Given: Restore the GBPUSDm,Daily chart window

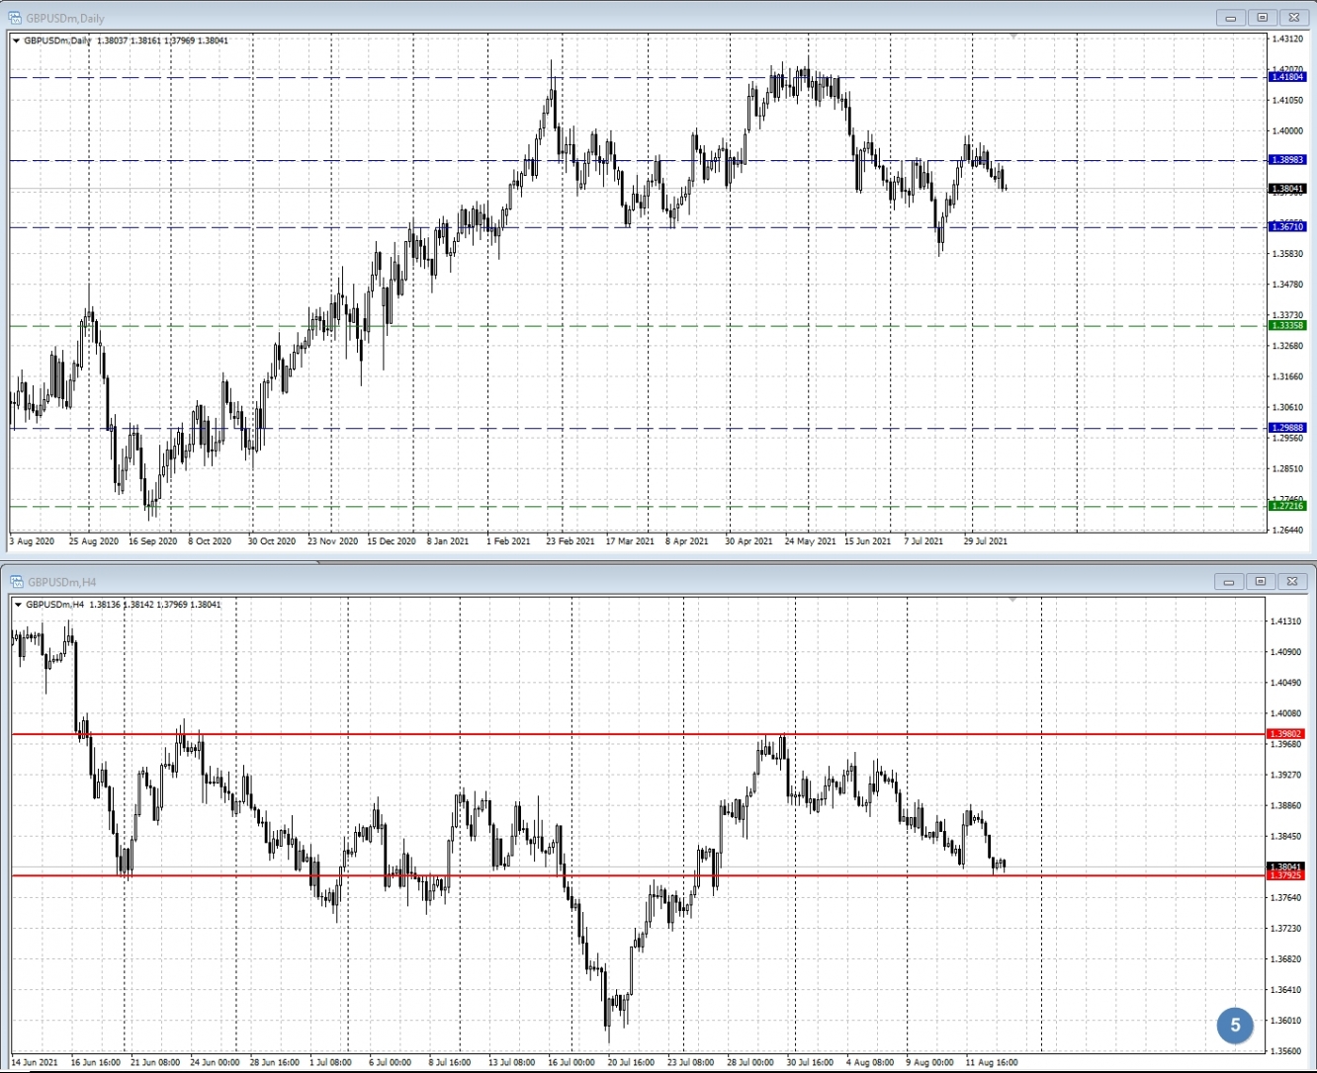Looking at the screenshot, I should click(x=1262, y=18).
